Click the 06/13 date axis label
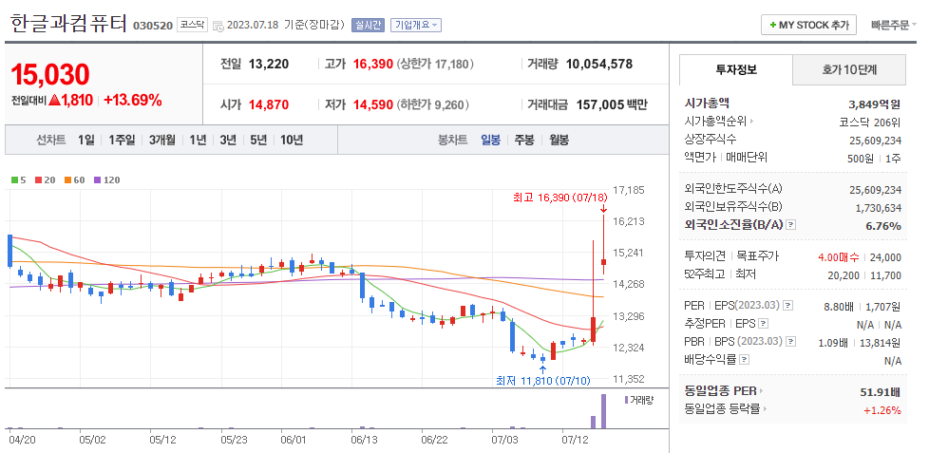This screenshot has height=453, width=929. (x=364, y=440)
